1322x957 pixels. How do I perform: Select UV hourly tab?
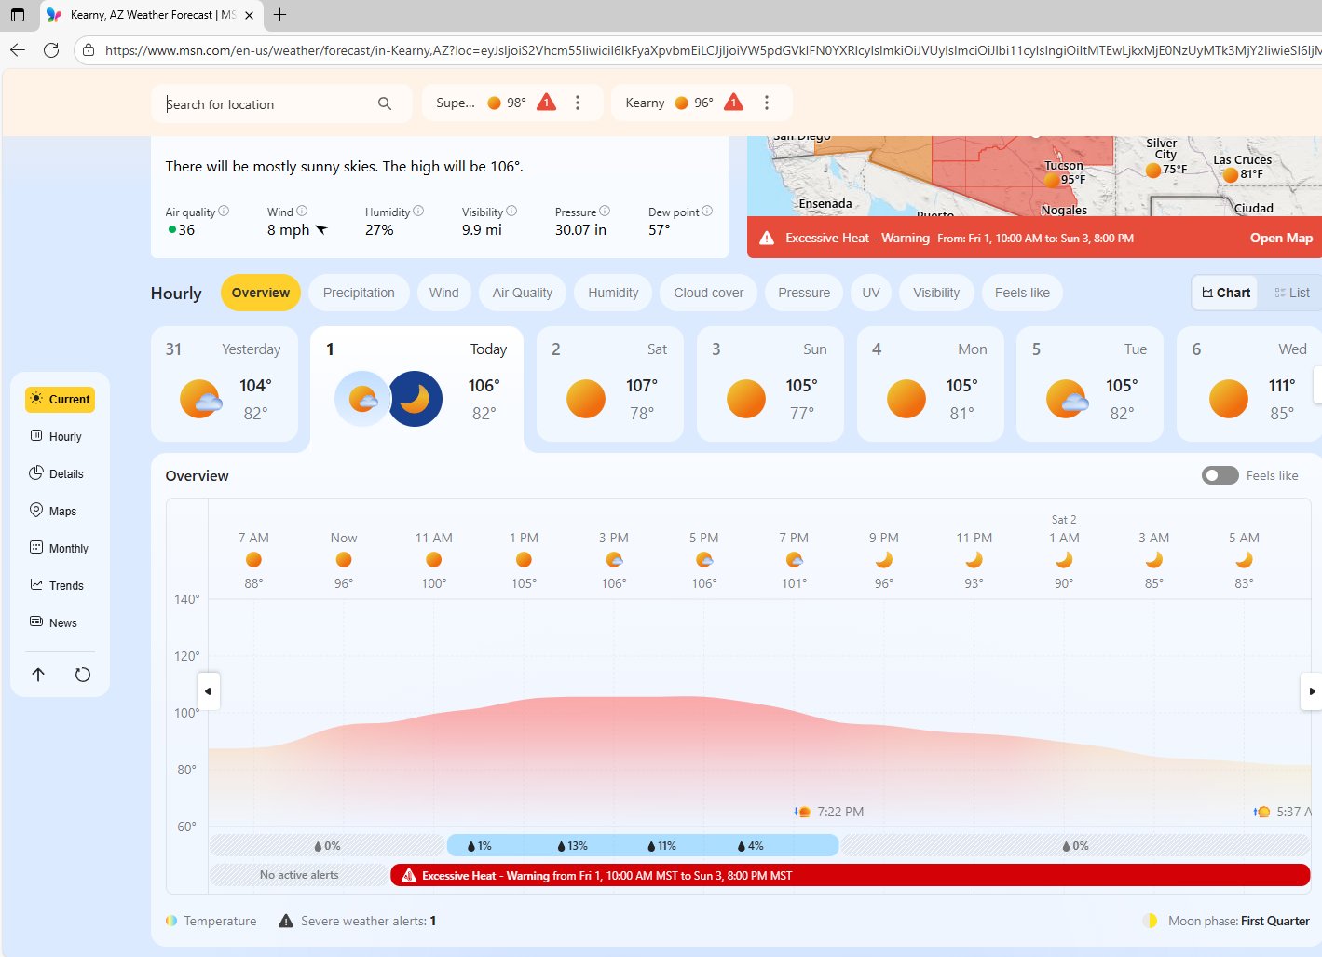click(x=871, y=293)
